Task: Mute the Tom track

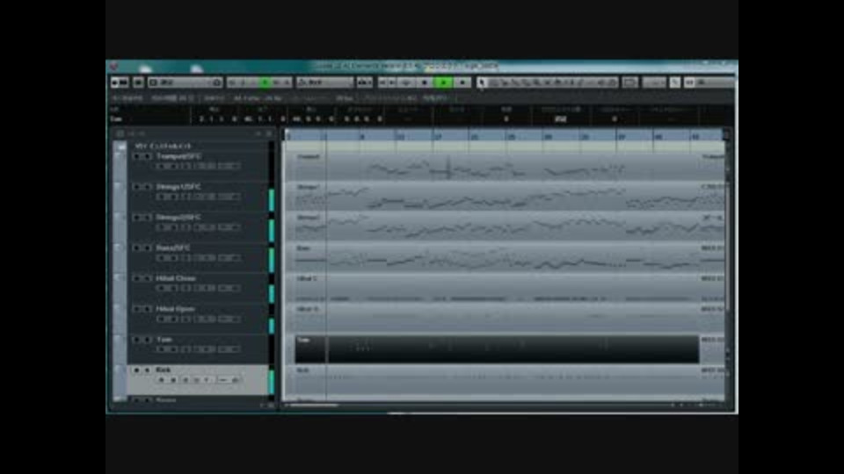Action: (136, 340)
